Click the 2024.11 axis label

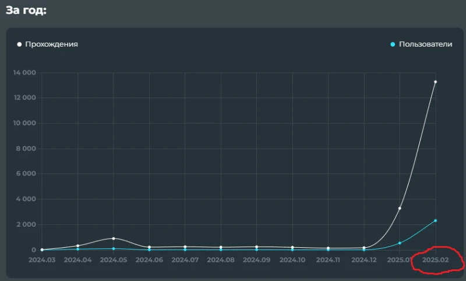[328, 260]
